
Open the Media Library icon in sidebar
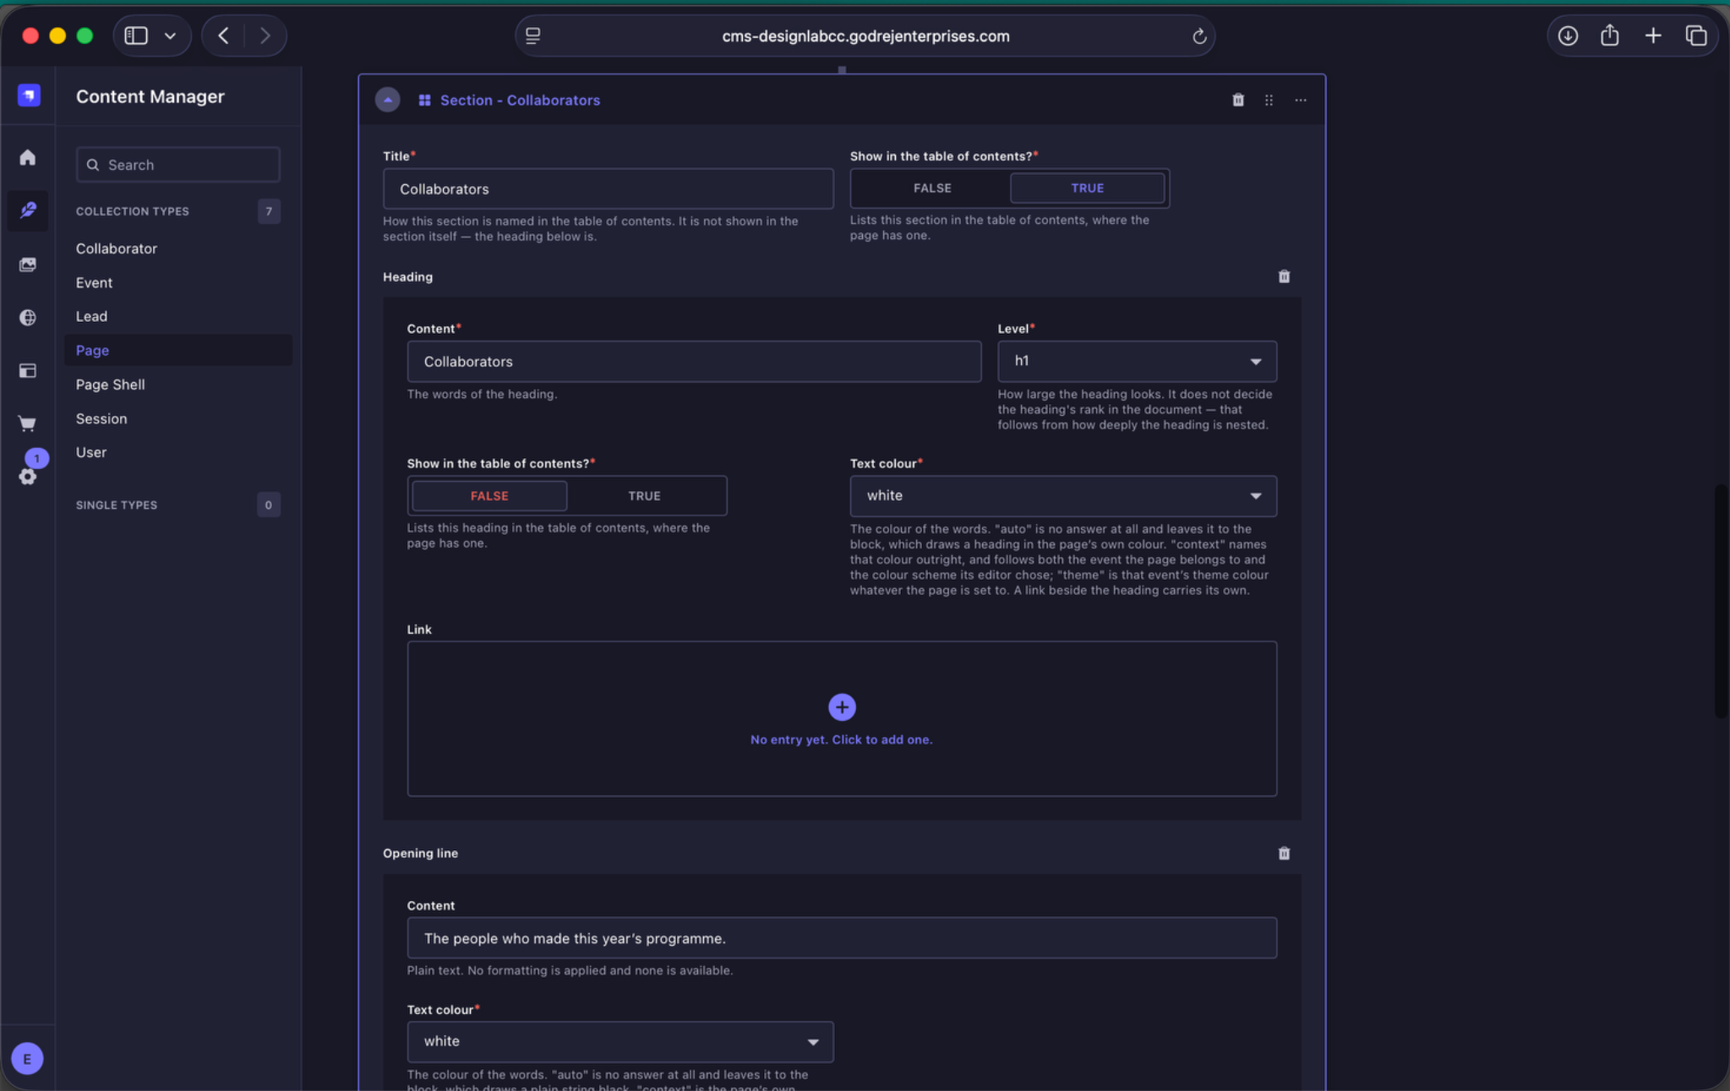click(28, 265)
